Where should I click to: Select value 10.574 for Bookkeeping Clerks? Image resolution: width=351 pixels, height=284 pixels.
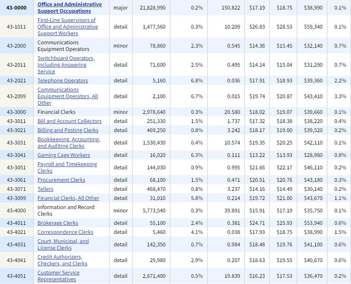(x=232, y=143)
